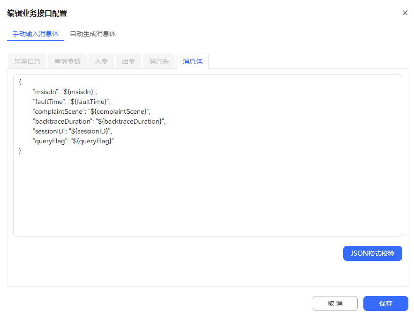Click the JSON格式校验 button
Viewport: 414px width, 318px height.
click(x=373, y=253)
